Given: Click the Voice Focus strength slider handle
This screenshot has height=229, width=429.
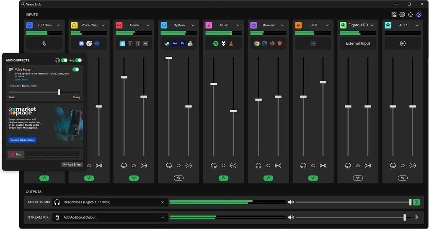Looking at the screenshot, I should pos(59,92).
